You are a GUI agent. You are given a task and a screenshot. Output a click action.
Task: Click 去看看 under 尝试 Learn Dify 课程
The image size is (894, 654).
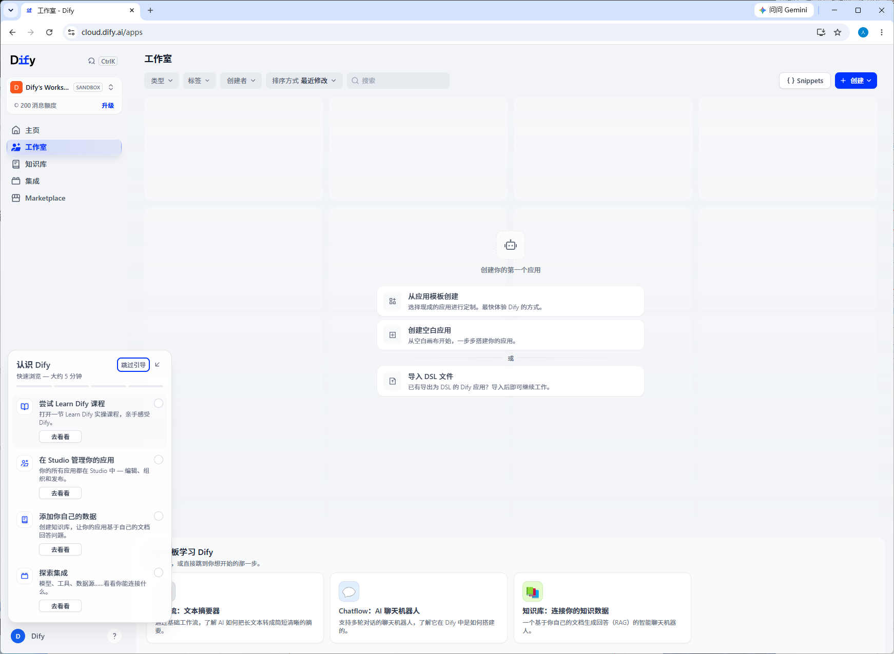click(x=60, y=437)
